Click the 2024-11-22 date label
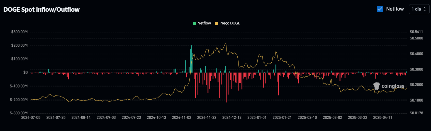 click(x=207, y=118)
